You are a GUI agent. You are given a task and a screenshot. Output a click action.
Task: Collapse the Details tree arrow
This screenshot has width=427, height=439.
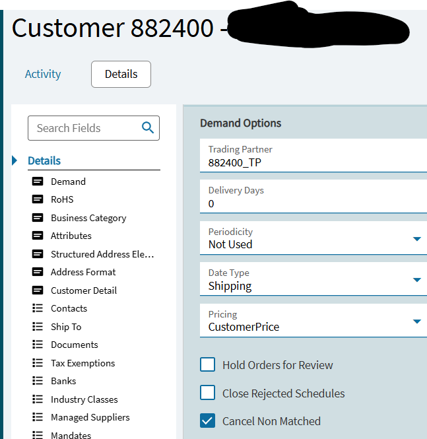(15, 160)
